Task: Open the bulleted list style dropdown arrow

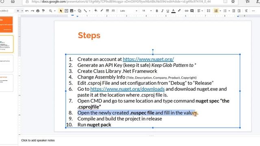Action: pyautogui.click(x=229, y=11)
